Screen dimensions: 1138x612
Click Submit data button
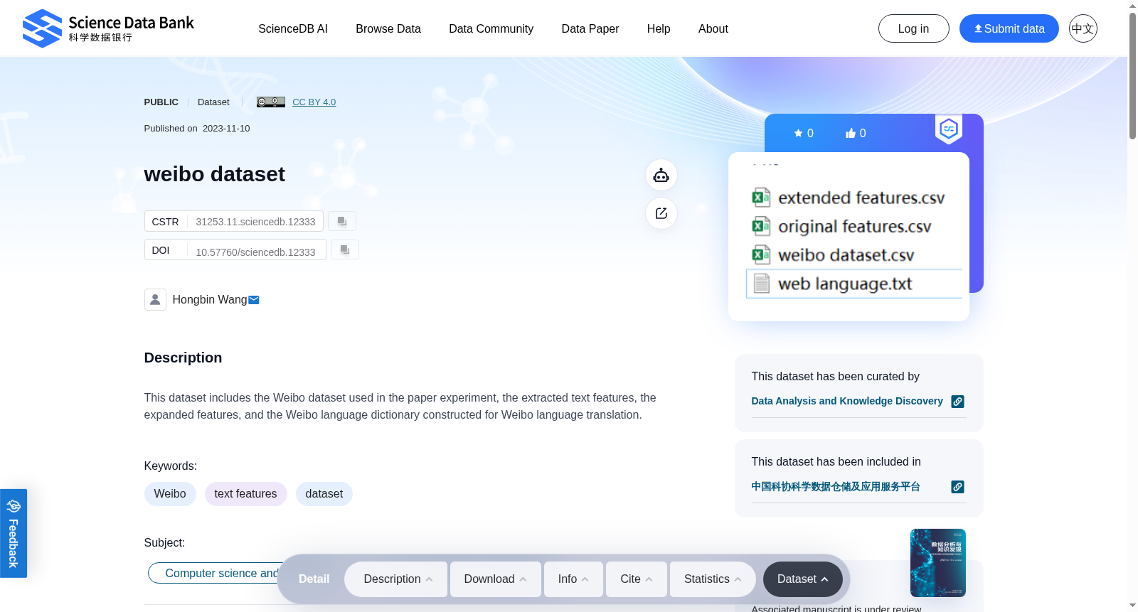pyautogui.click(x=1009, y=28)
